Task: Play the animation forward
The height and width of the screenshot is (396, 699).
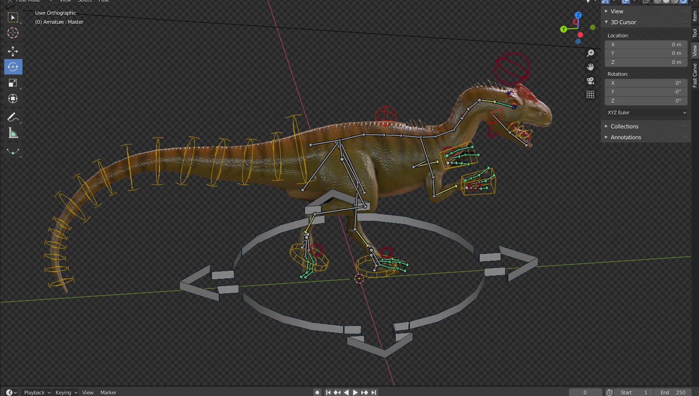Action: (x=355, y=392)
